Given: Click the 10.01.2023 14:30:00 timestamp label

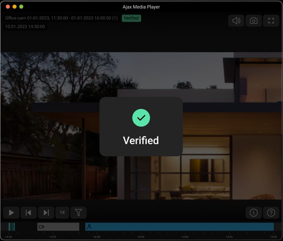Looking at the screenshot, I should [x=25, y=27].
